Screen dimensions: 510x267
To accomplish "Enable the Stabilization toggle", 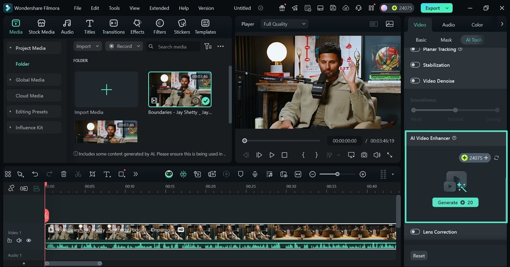I will [415, 65].
